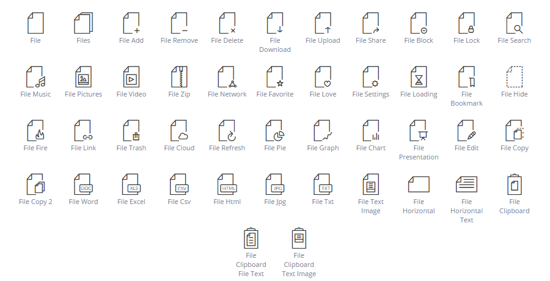
Task: Select the File Music icon
Action: coord(35,77)
